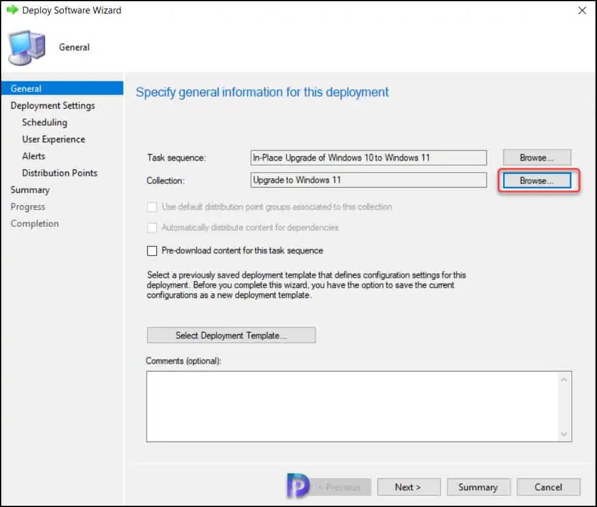Toggle automatically distribute content for dependencies
This screenshot has width=597, height=507.
point(152,227)
